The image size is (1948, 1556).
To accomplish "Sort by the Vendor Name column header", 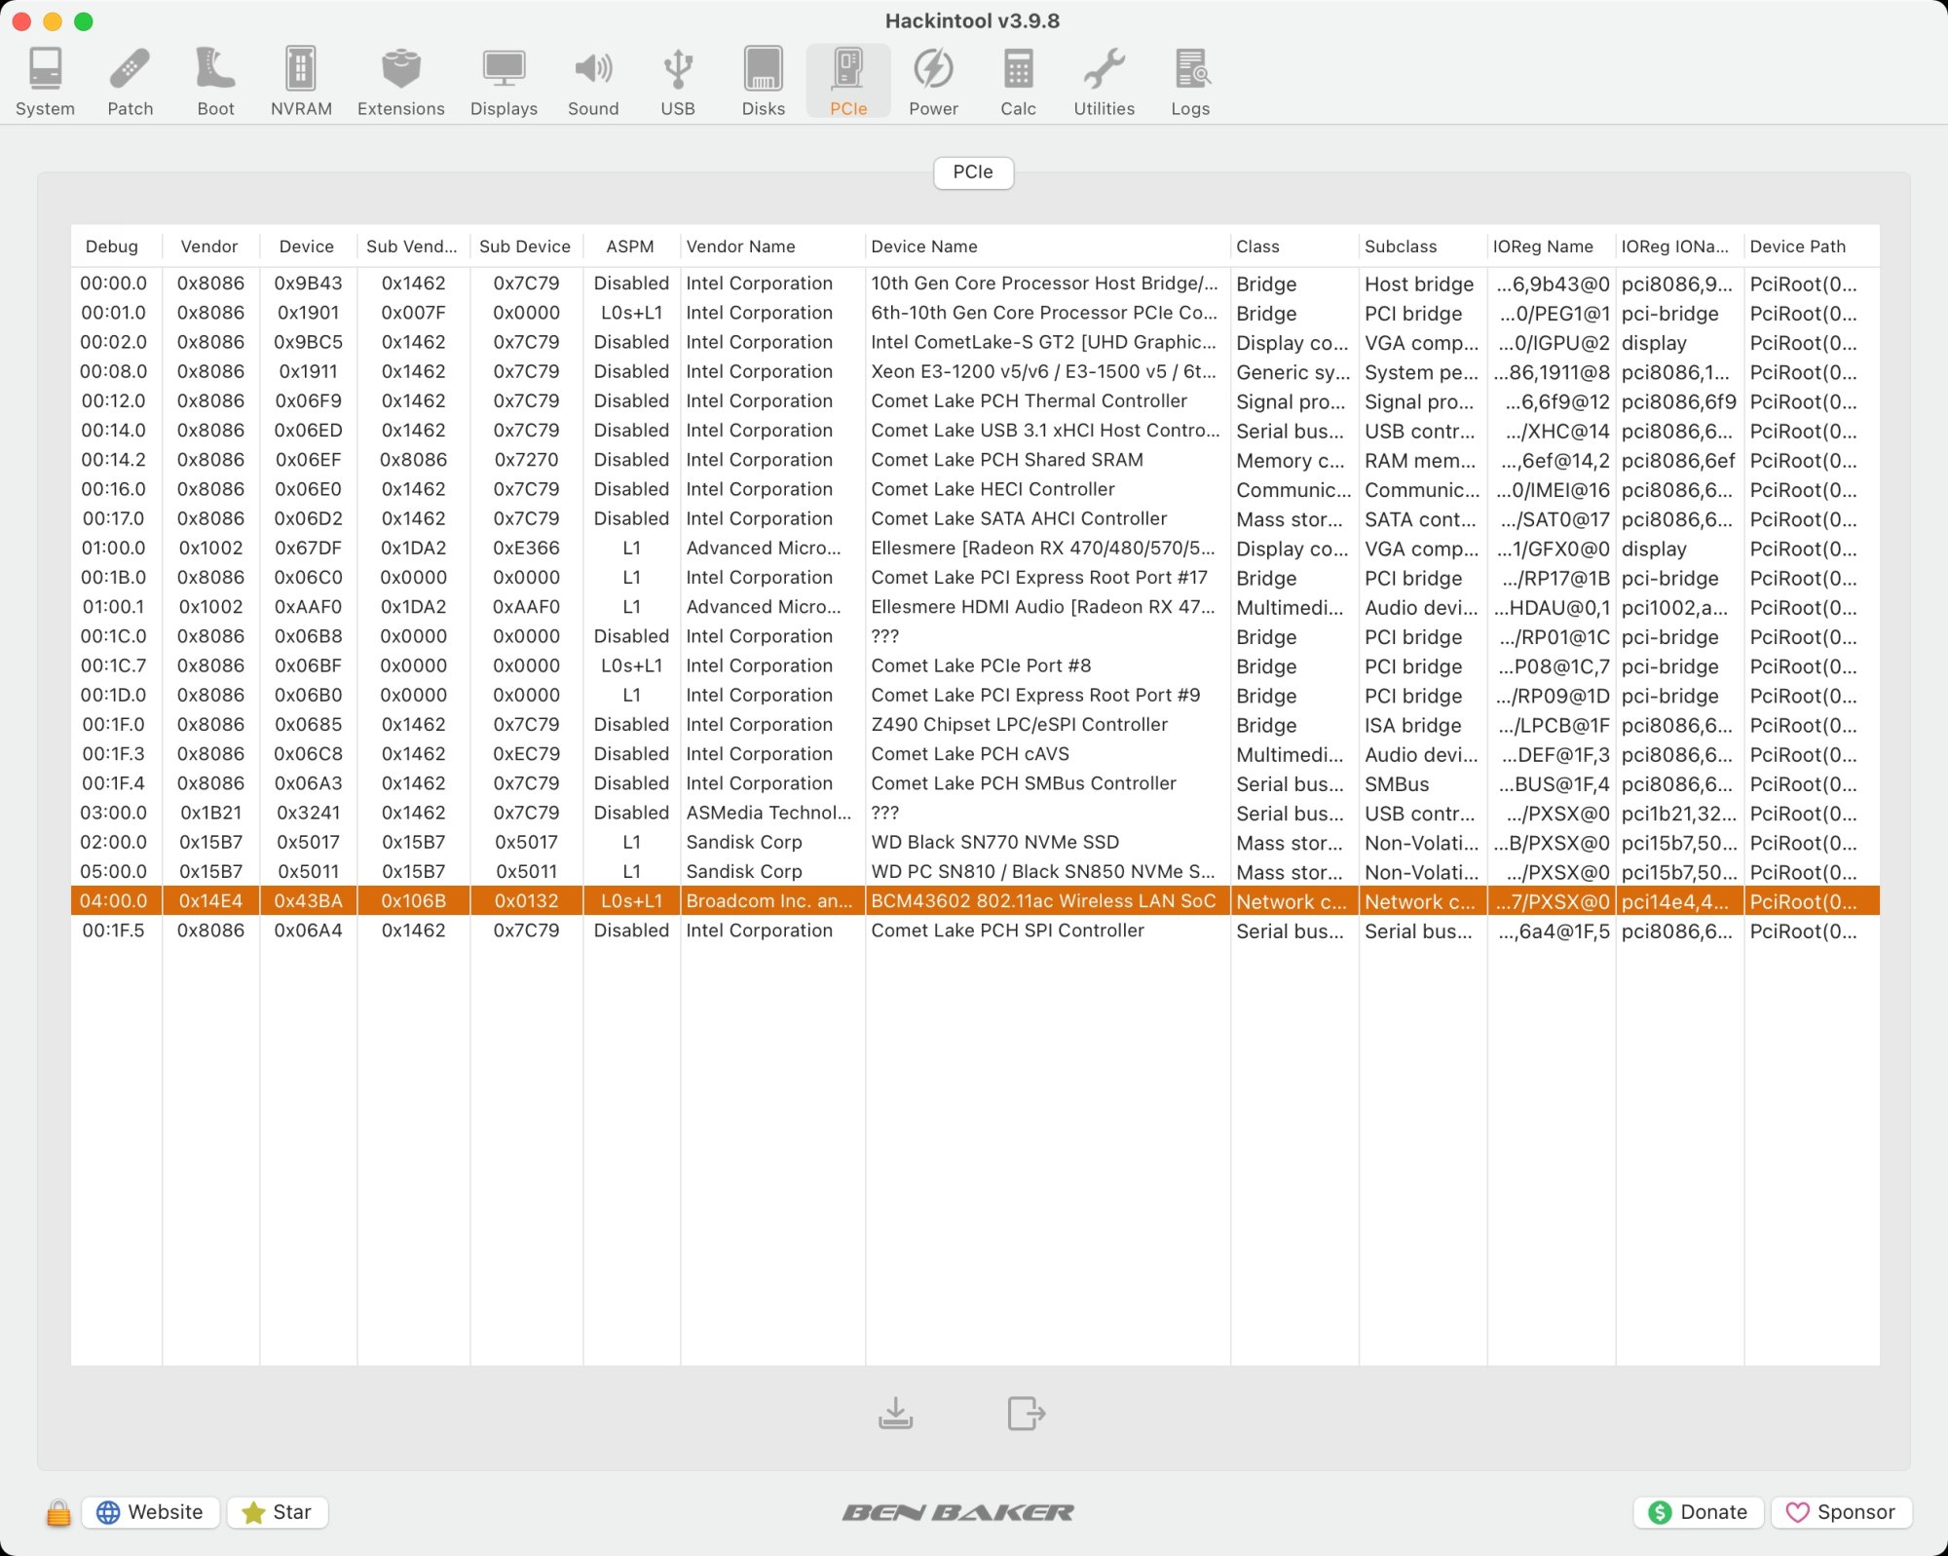I will coord(740,247).
